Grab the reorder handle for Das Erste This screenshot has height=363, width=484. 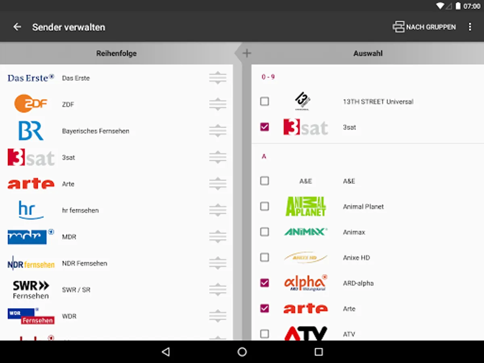218,78
